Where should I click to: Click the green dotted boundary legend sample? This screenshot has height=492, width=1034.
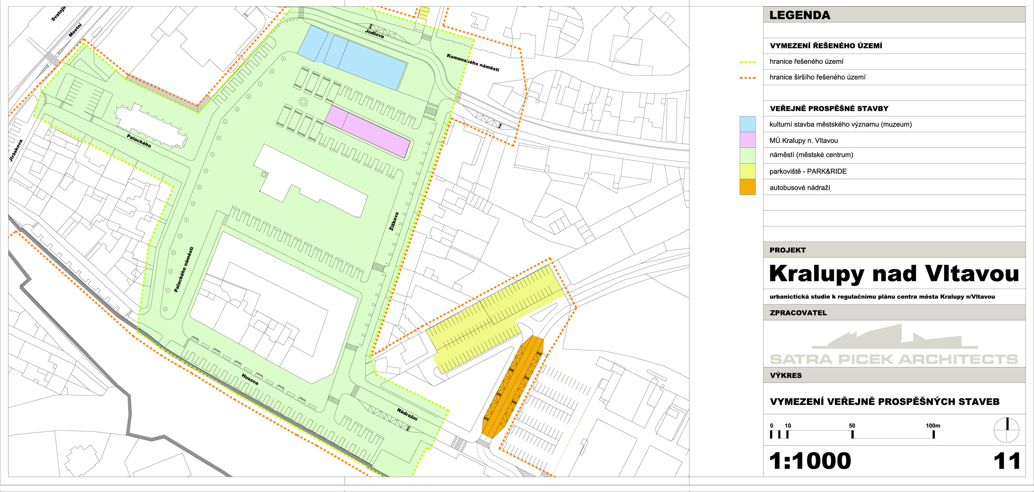(747, 62)
